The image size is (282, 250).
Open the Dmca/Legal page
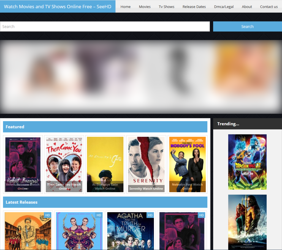click(x=224, y=7)
